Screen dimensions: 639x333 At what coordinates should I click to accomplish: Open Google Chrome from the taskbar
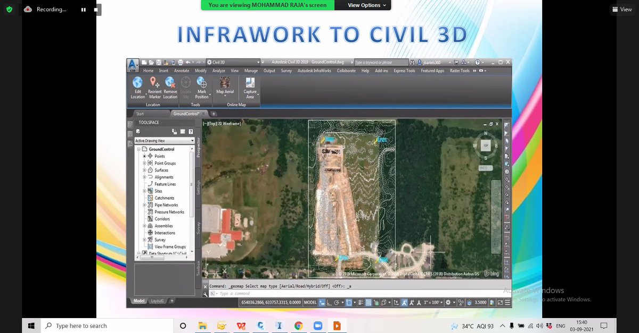299,326
